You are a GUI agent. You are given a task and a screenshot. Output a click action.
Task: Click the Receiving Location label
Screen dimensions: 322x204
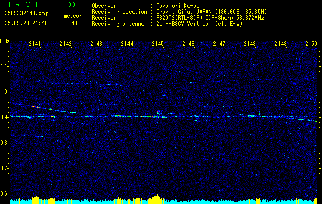[x=119, y=12]
